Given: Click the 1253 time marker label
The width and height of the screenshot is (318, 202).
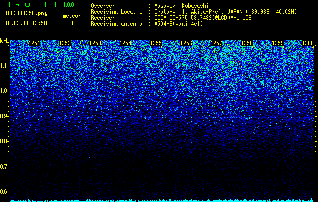Looking at the screenshot, I should click(x=96, y=43).
